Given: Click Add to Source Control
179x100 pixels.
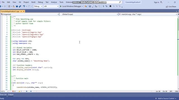Looking at the screenshot, I should (166, 99).
